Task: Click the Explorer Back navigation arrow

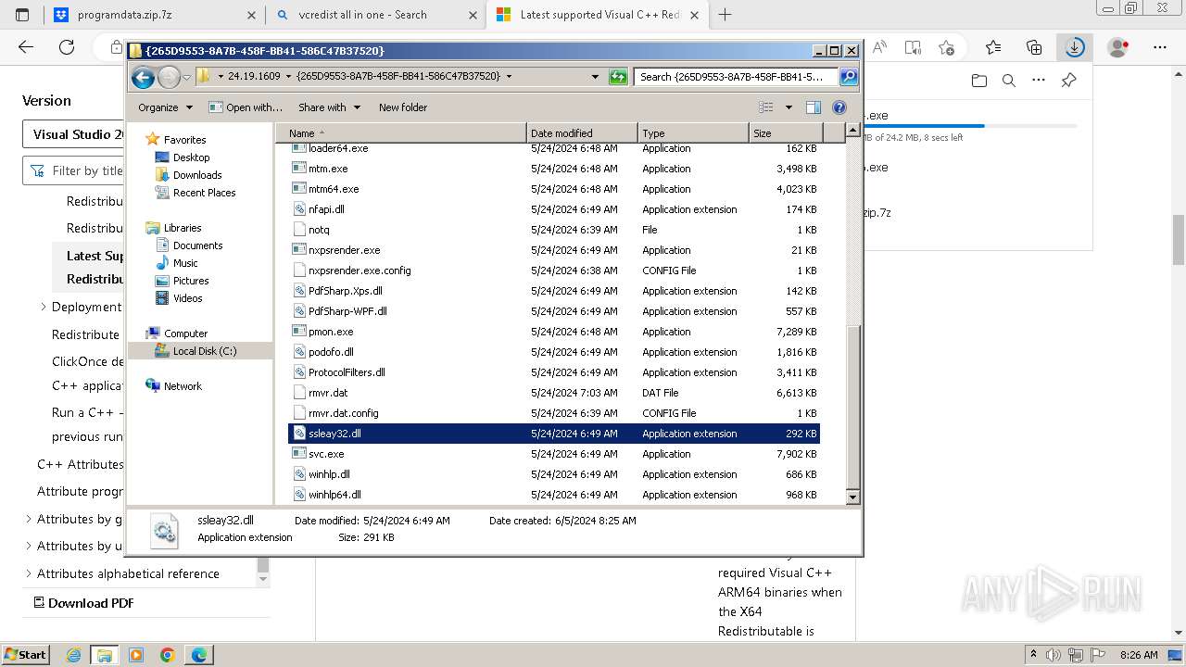Action: coord(143,77)
